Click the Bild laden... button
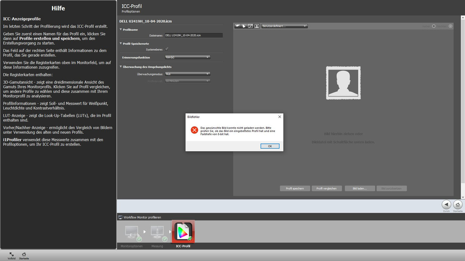Viewport: 465px width, 261px height. (360, 188)
